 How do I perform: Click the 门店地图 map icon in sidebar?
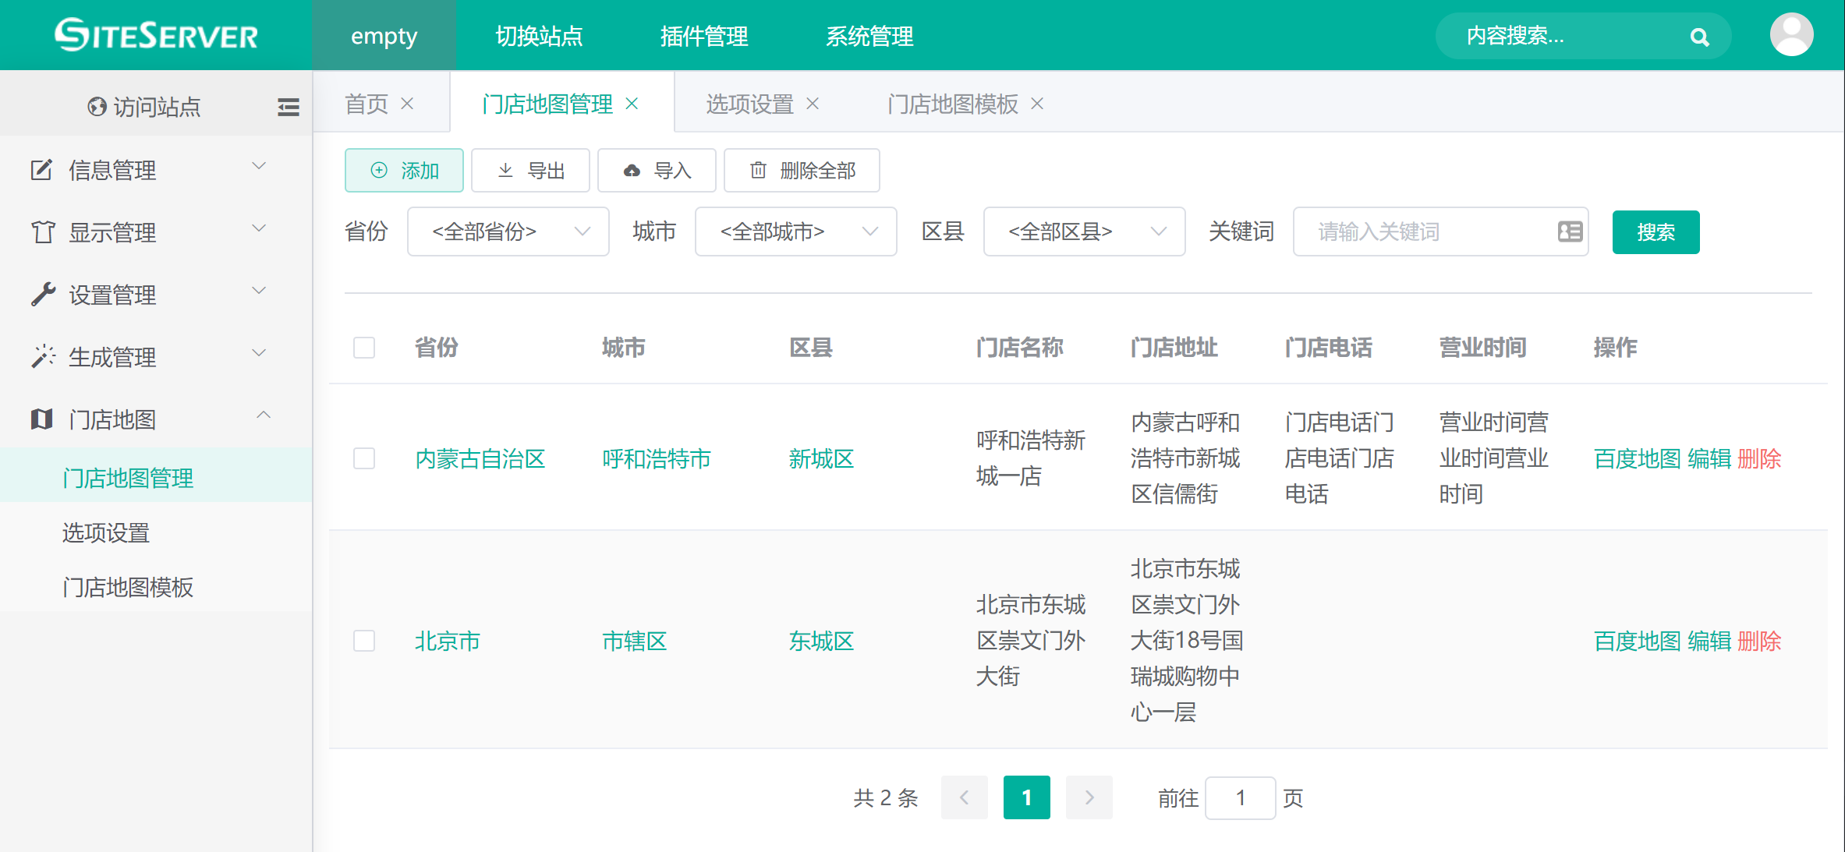coord(41,419)
